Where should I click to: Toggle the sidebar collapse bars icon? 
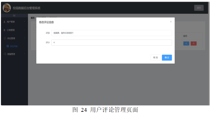coord(14,15)
